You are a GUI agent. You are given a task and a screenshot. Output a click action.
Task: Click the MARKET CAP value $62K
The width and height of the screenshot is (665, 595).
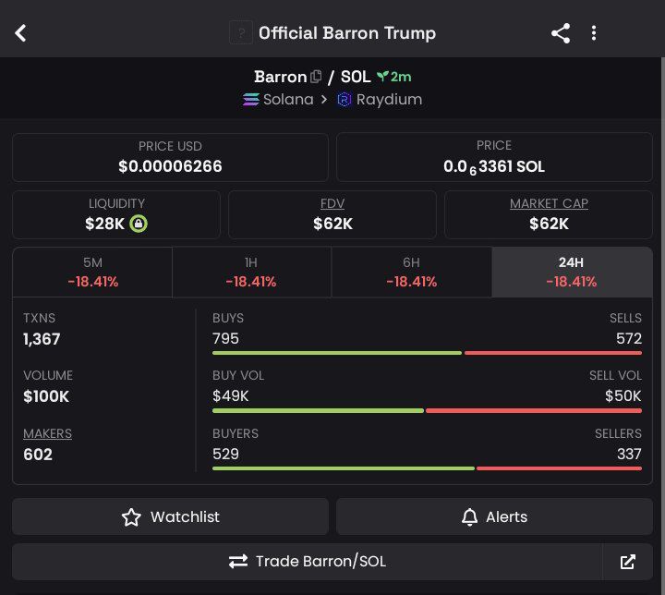point(549,224)
